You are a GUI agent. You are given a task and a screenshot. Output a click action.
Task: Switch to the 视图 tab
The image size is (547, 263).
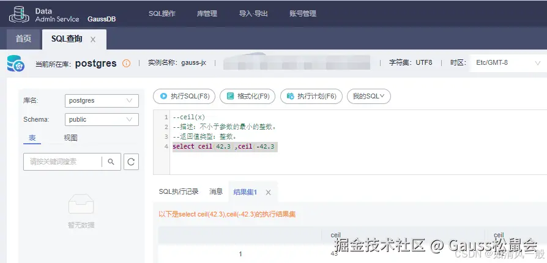coord(70,138)
